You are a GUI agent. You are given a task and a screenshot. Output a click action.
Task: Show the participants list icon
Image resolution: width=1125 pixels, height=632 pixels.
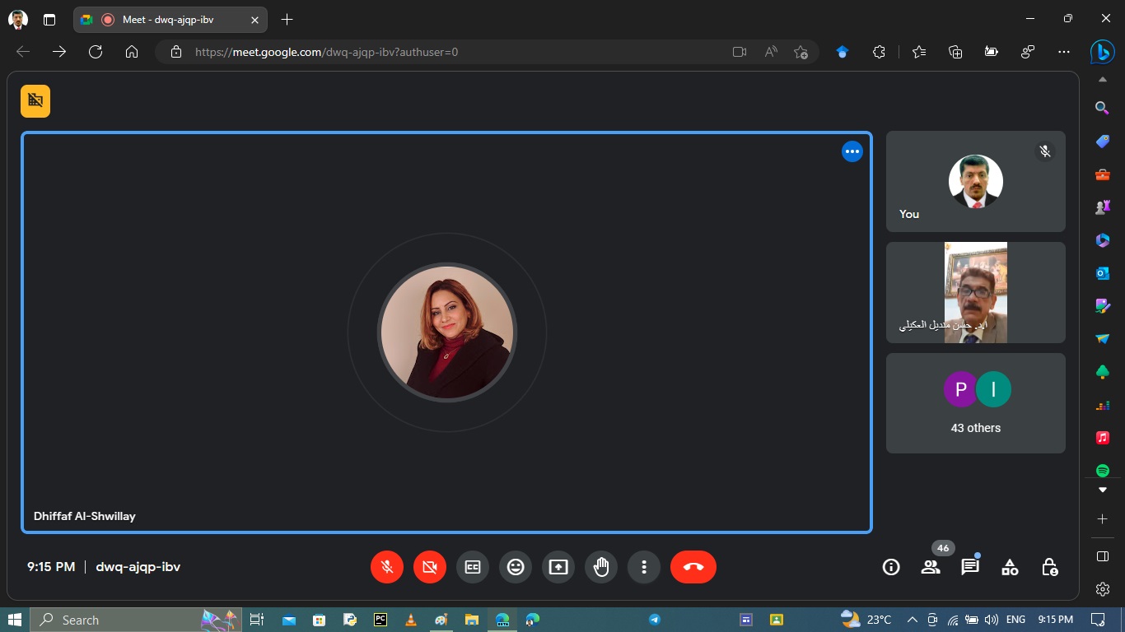point(931,567)
